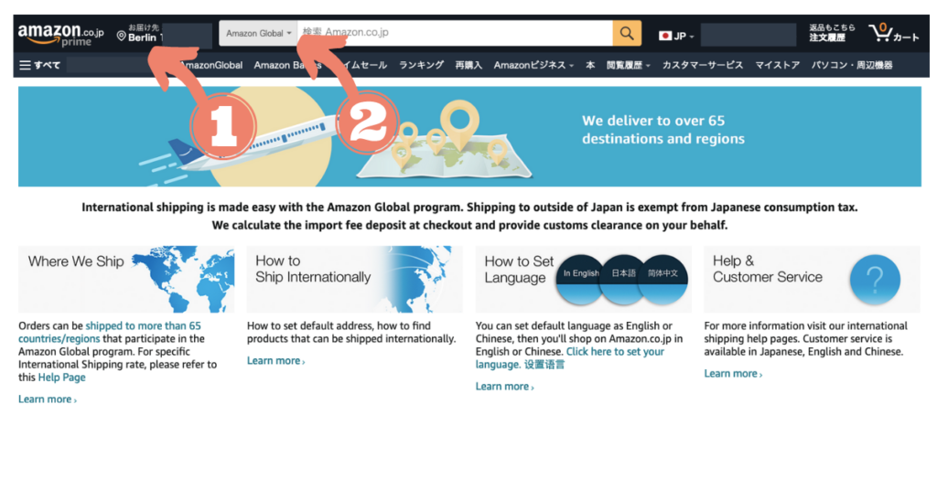Click Learn more under How to Ship Internationally
This screenshot has width=937, height=490.
[x=276, y=361]
